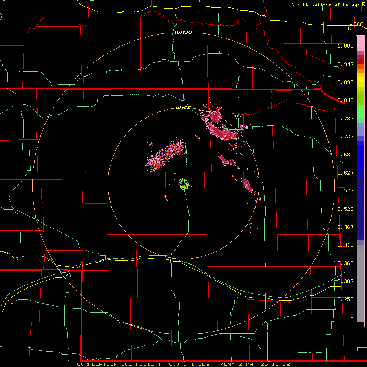
Task: Click the 100 NMI range ring label
Action: 183,32
